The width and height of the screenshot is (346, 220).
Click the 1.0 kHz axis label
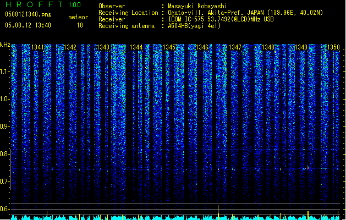[x=5, y=99]
